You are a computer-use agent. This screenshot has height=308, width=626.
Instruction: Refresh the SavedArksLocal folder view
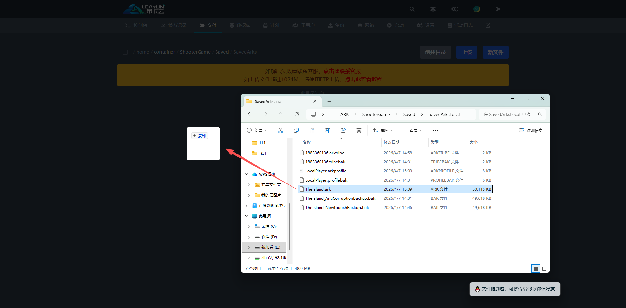coord(296,114)
